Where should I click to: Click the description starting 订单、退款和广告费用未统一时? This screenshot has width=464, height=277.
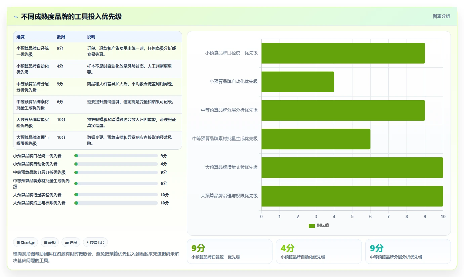(132, 51)
